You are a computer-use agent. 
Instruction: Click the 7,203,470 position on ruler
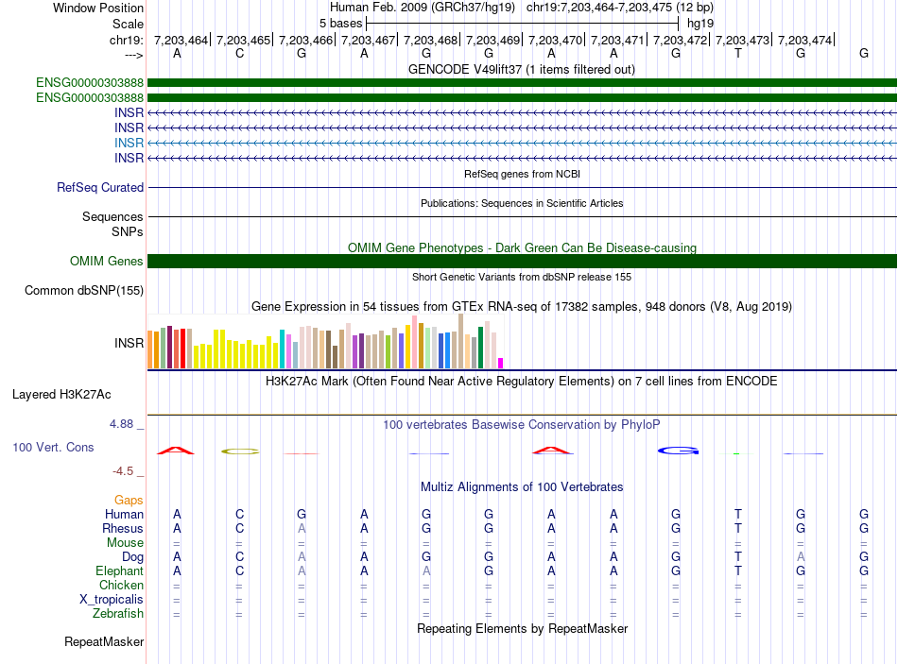(555, 41)
